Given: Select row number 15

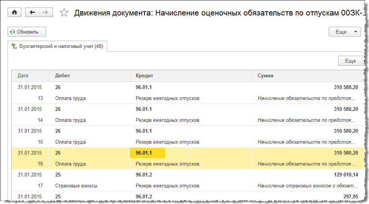Looking at the screenshot, I should click(40, 142).
